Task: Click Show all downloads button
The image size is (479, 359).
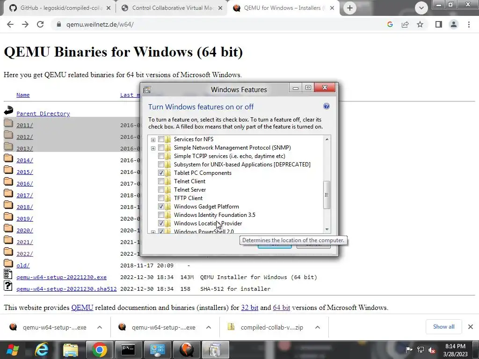Action: pyautogui.click(x=443, y=327)
